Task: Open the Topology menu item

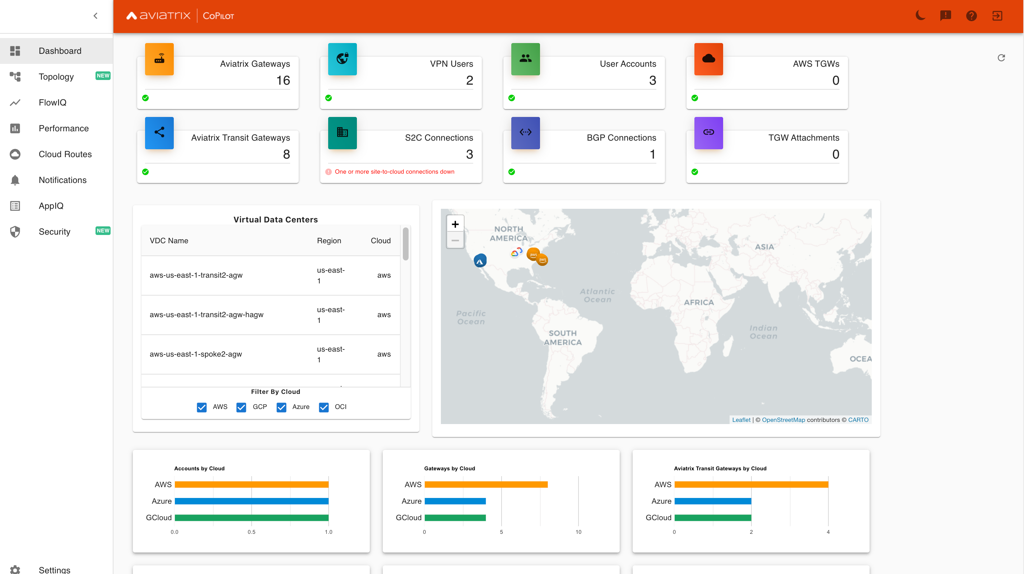Action: [56, 77]
